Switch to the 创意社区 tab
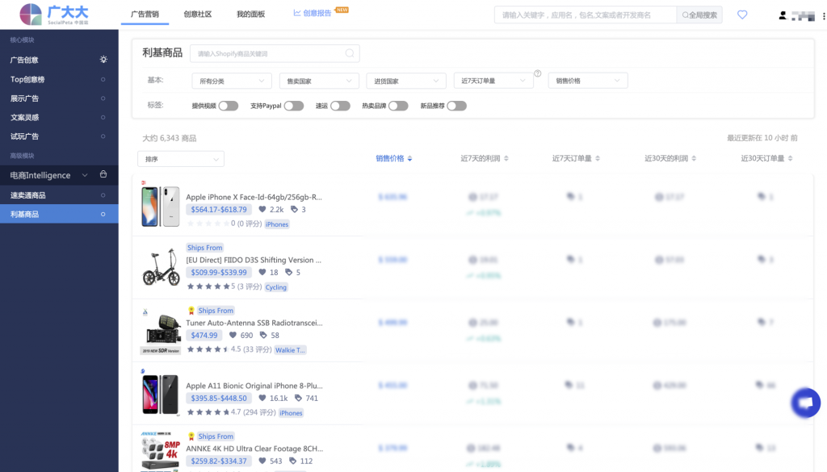The width and height of the screenshot is (827, 472). (198, 15)
